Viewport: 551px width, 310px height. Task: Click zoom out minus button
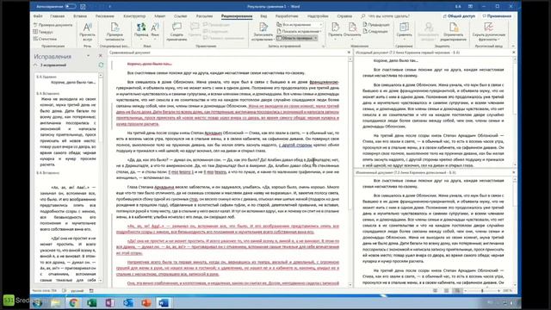pos(466,291)
